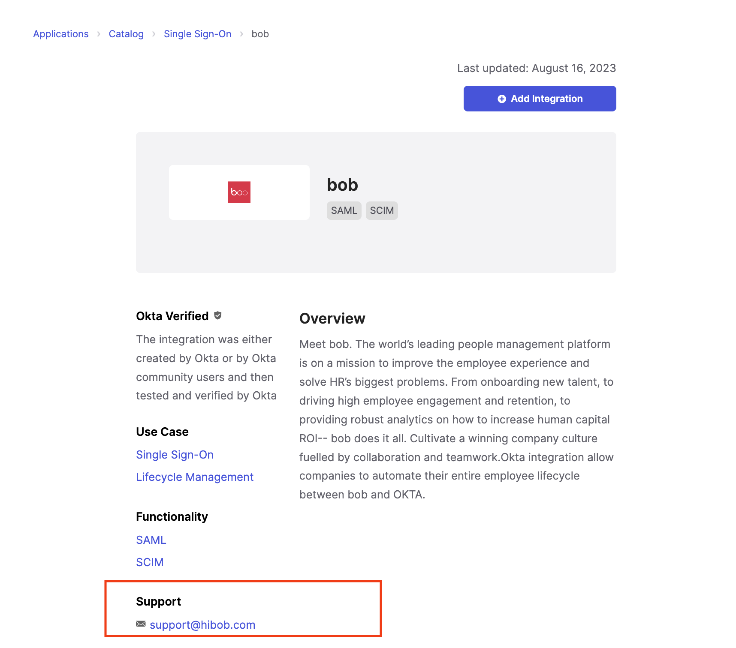Viewport: 736px width, 648px height.
Task: Click the chevron before bob breadcrumb
Action: pos(241,34)
